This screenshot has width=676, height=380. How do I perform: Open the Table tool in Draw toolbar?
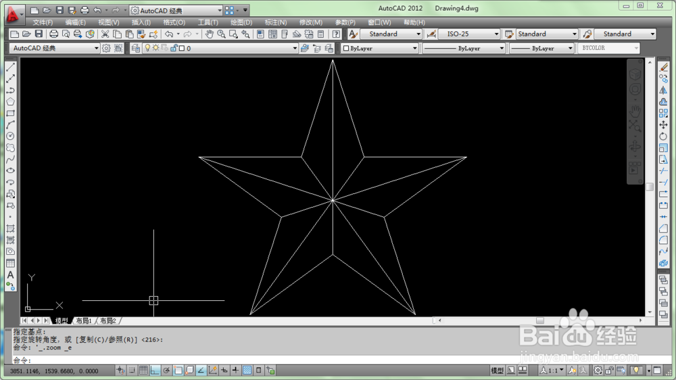click(x=11, y=263)
